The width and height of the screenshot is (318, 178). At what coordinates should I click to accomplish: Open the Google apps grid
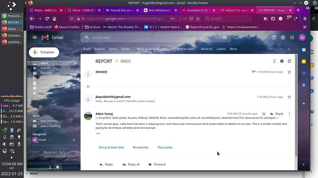tap(292, 38)
